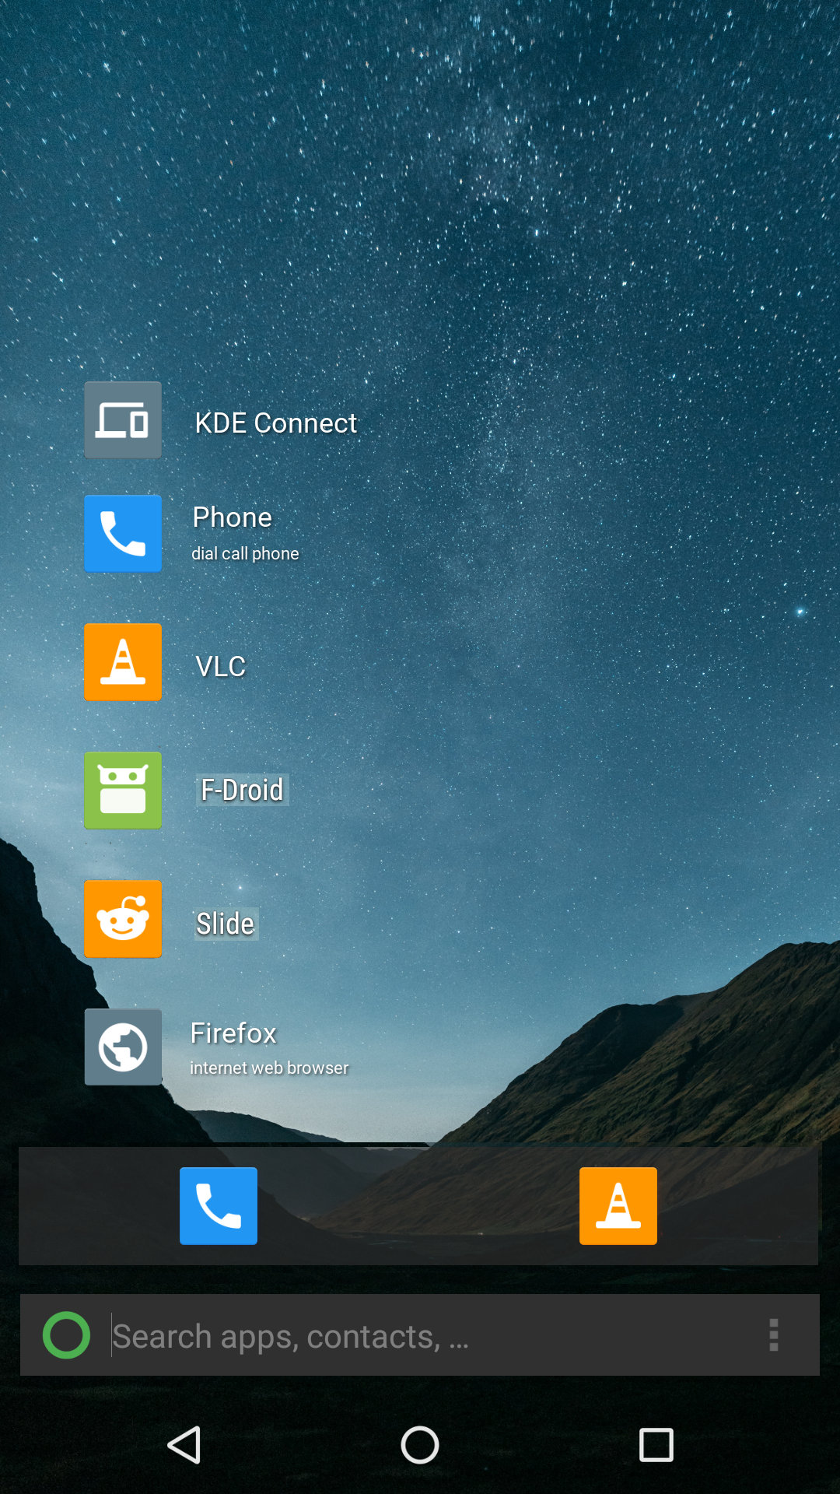The height and width of the screenshot is (1494, 840).
Task: Click the Firefox text label
Action: click(x=233, y=1033)
